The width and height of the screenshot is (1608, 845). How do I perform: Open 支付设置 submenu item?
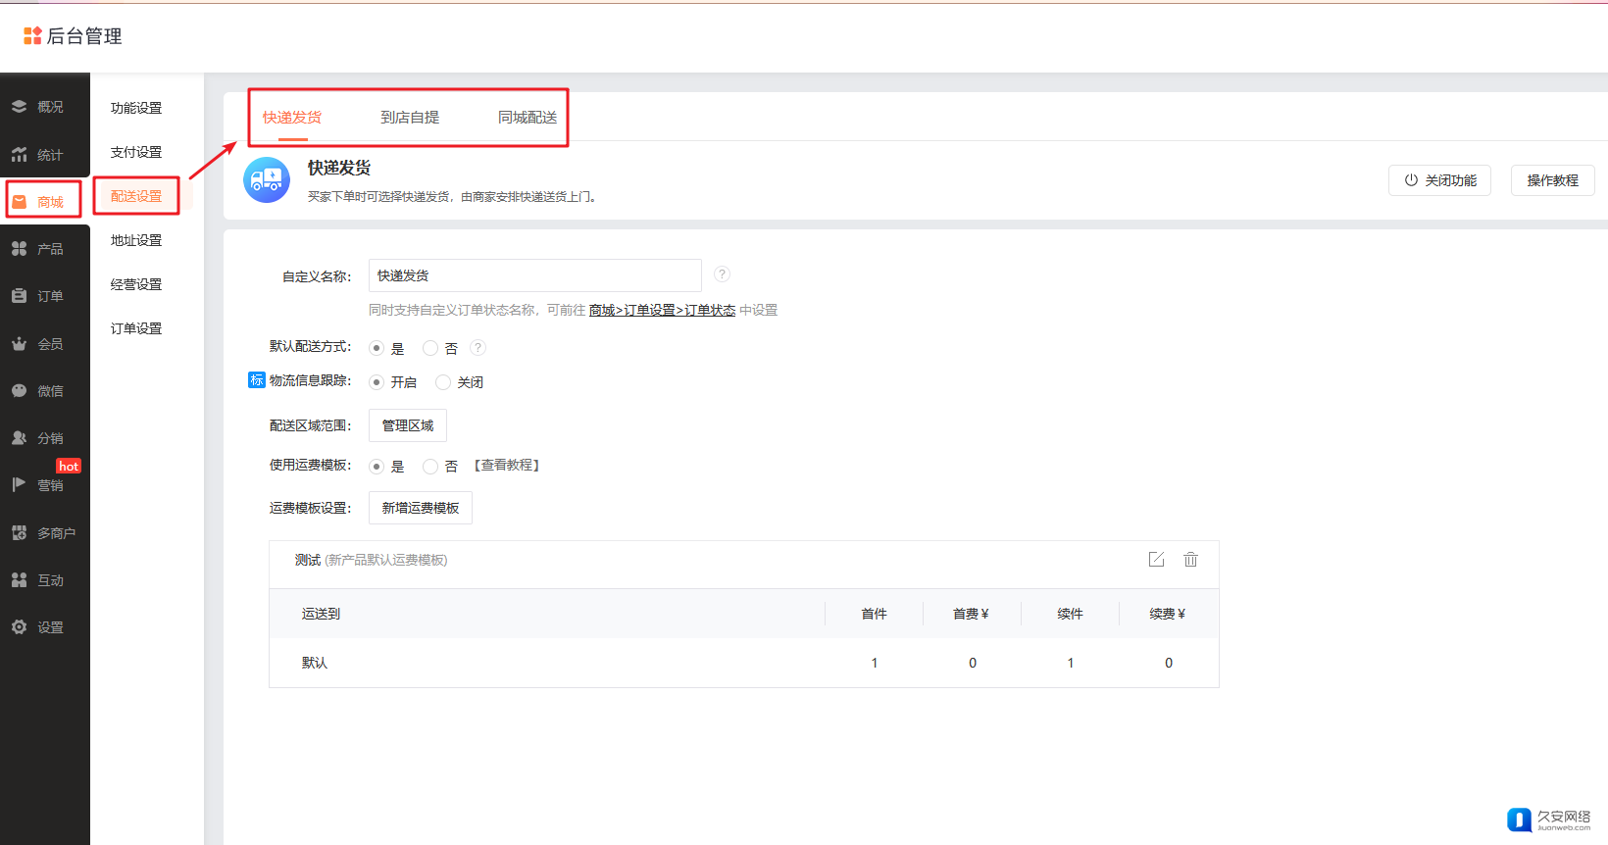click(136, 152)
